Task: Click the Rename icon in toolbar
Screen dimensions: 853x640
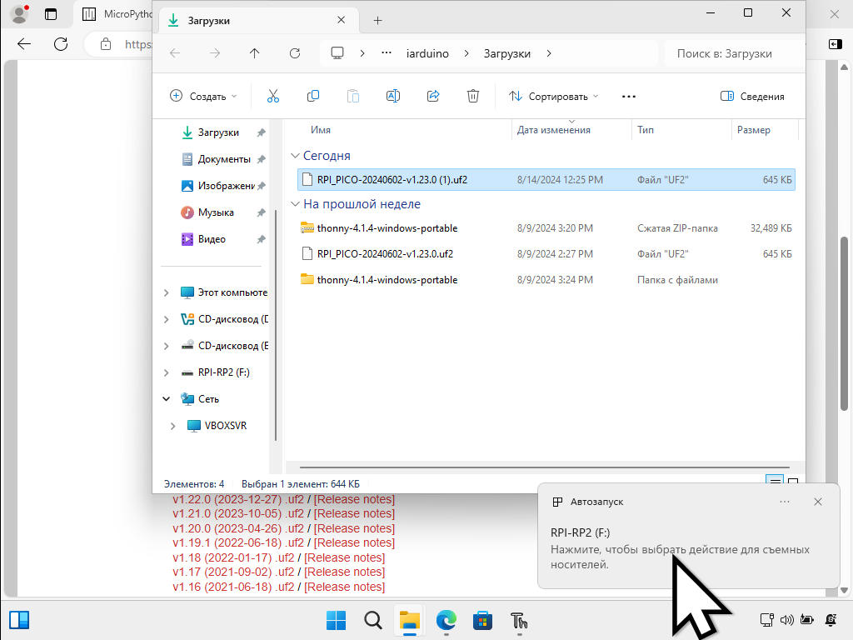Action: 393,97
